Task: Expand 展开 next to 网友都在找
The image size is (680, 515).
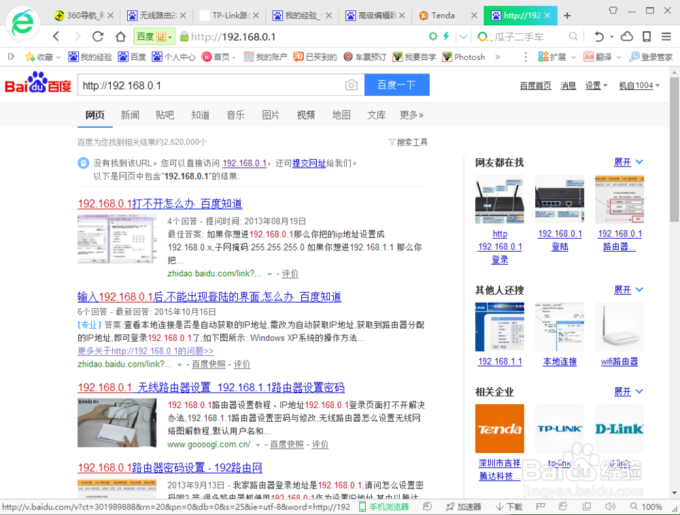Action: tap(624, 162)
